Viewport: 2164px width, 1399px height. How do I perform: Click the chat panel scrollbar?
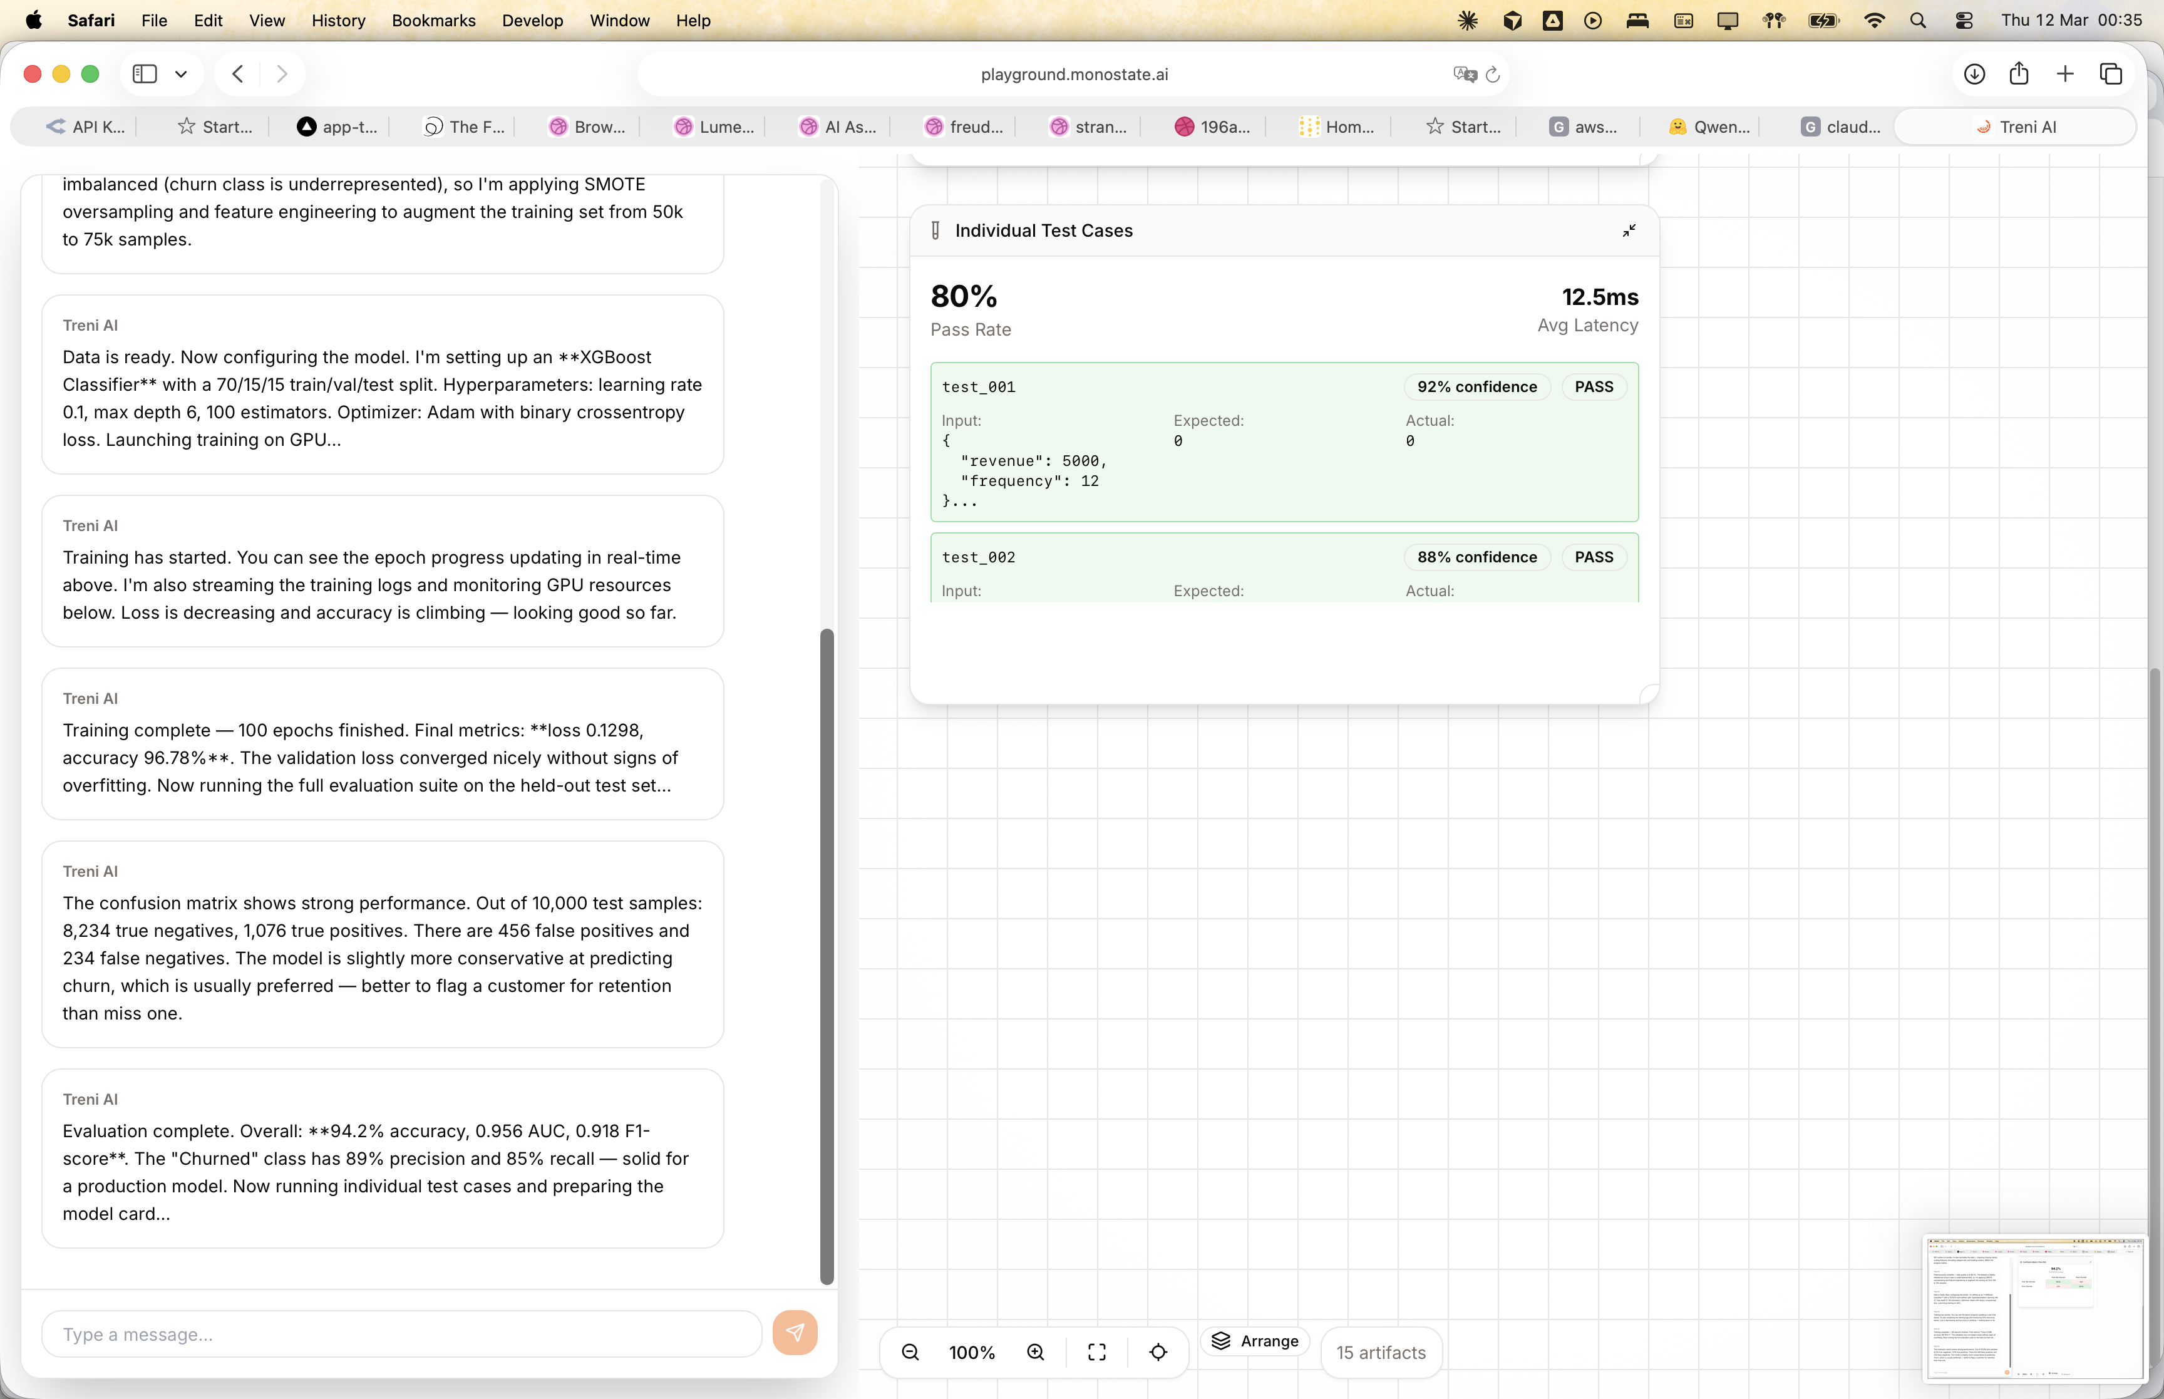pyautogui.click(x=827, y=954)
